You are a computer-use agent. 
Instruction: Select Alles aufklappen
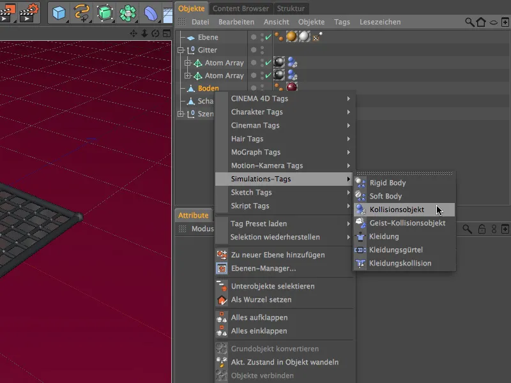(285, 317)
